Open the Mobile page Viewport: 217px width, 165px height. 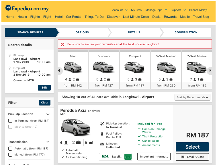click(x=185, y=17)
